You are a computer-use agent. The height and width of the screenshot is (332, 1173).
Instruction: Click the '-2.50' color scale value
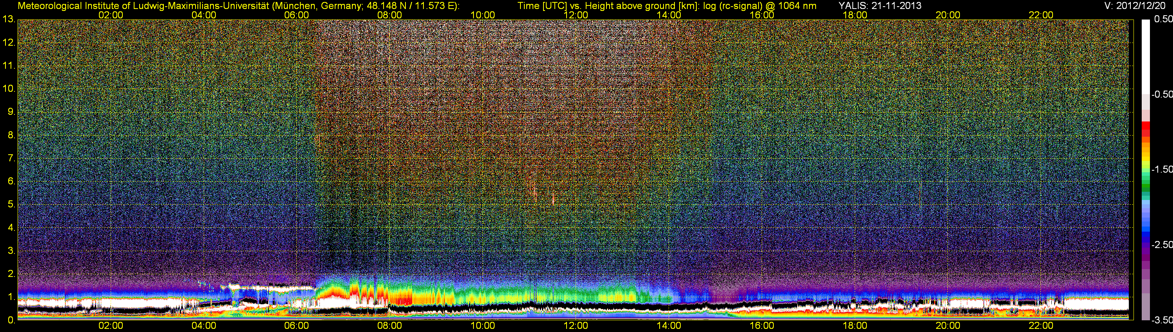point(1162,244)
